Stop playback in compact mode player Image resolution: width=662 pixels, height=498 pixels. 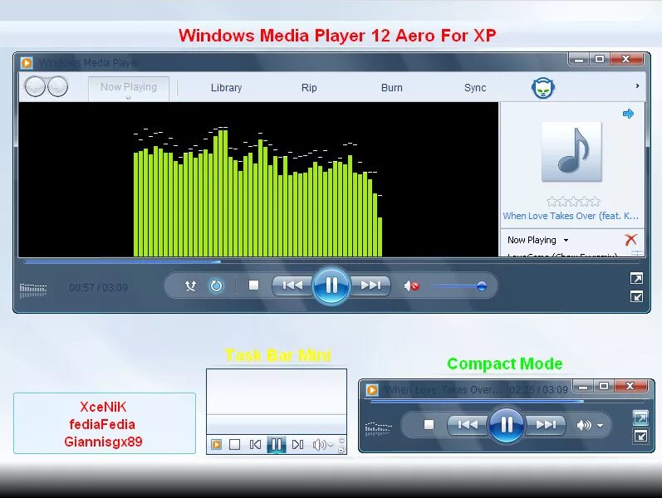tap(429, 425)
